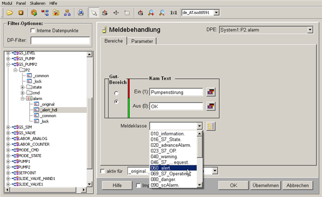The width and height of the screenshot is (322, 197).
Task: Open text editor icon beside OK field
Action: tap(211, 106)
